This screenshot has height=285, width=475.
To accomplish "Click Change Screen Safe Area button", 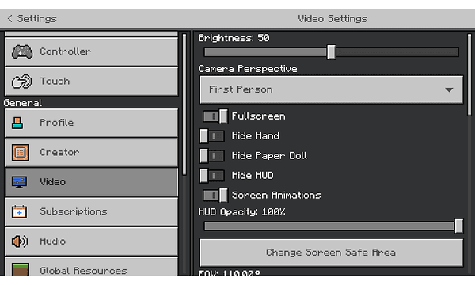I will (331, 253).
